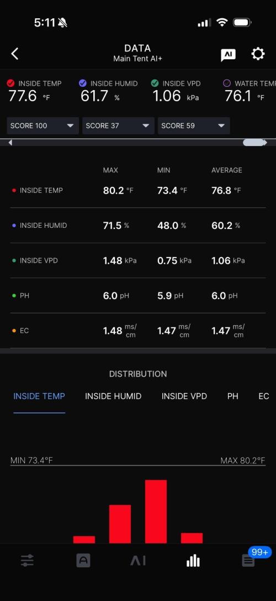
Task: Click the timeline range slider handle
Action: tap(254, 143)
